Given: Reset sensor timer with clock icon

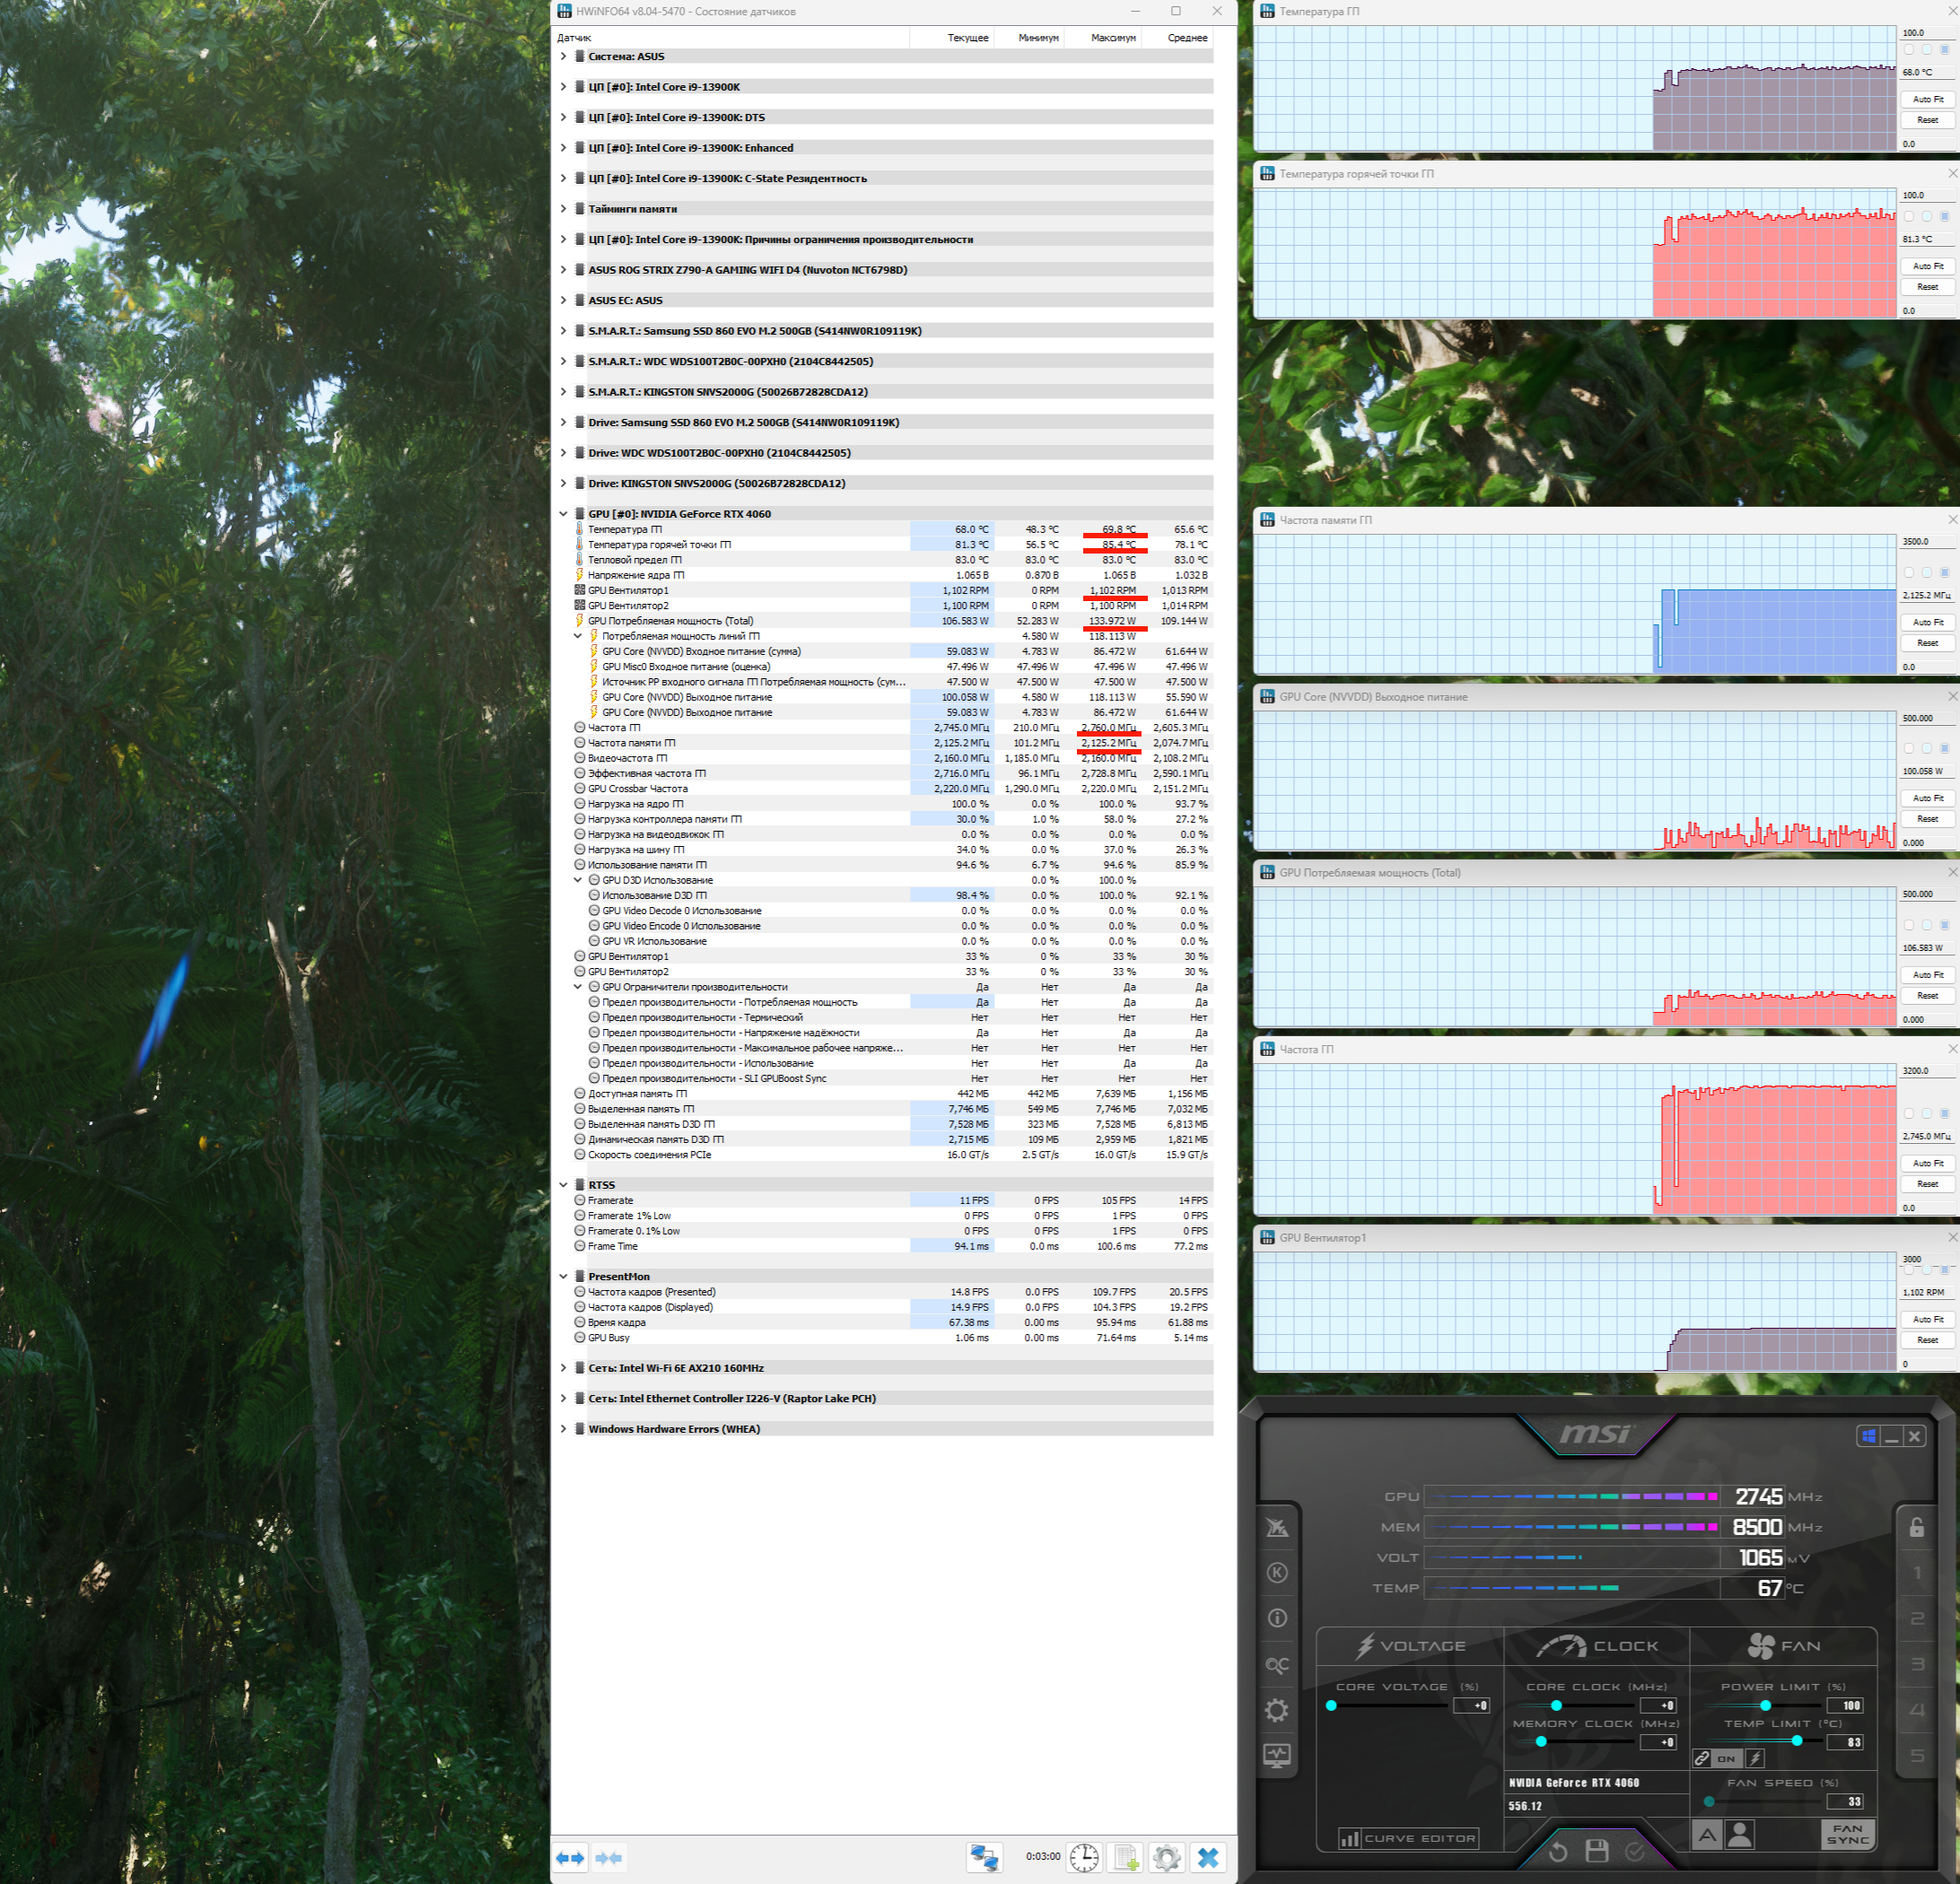Looking at the screenshot, I should coord(1084,1857).
